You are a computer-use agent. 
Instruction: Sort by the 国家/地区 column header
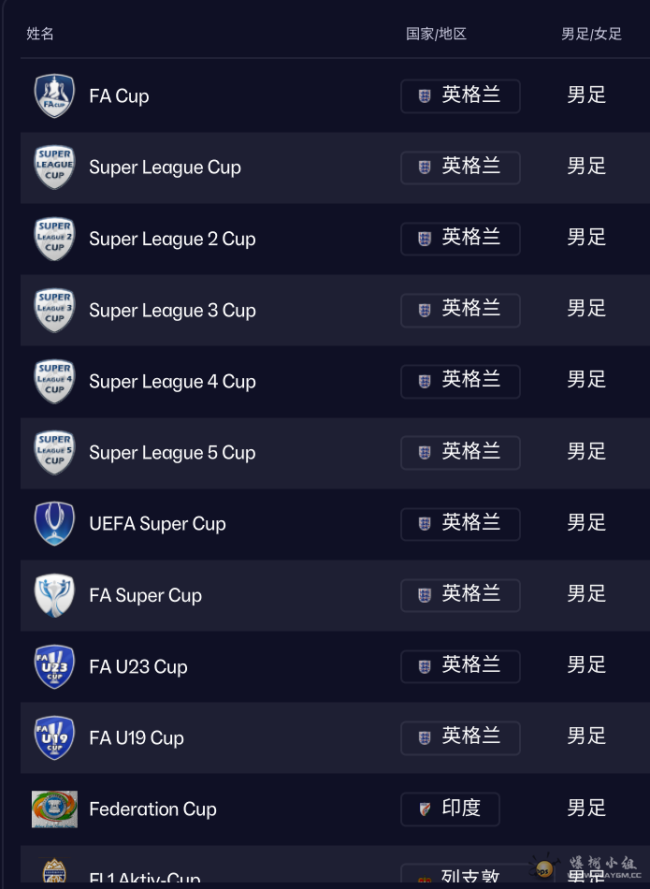point(436,35)
